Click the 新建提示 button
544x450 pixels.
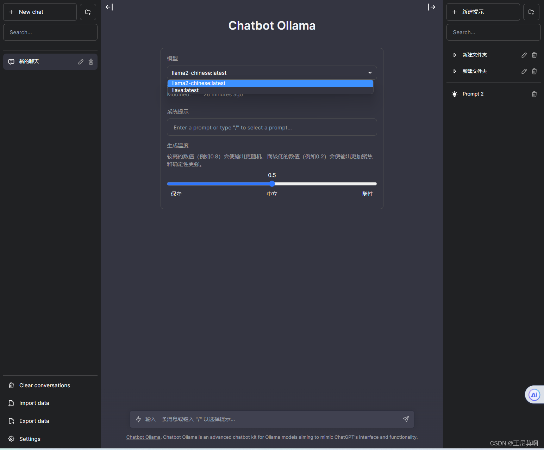point(483,12)
